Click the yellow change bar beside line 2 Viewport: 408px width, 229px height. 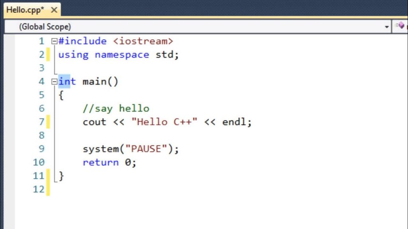click(x=48, y=54)
